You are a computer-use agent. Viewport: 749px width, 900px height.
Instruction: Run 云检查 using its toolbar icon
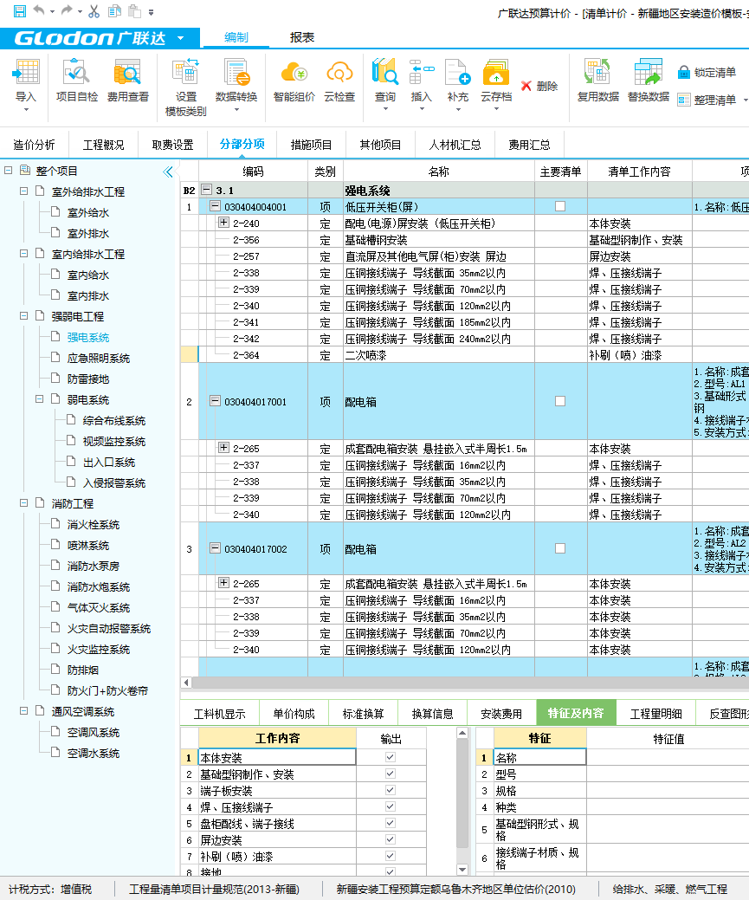pyautogui.click(x=339, y=83)
